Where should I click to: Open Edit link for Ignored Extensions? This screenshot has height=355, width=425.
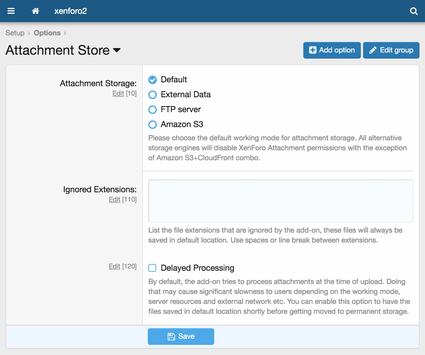click(115, 199)
